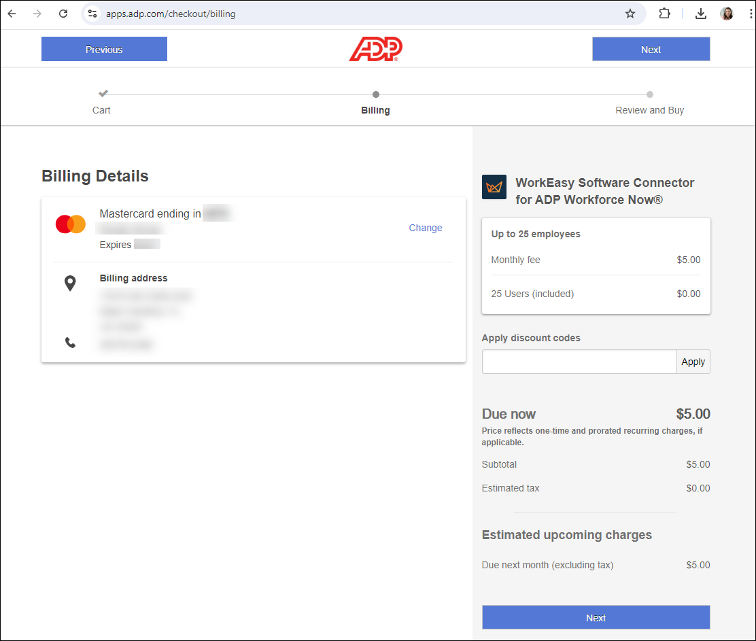The height and width of the screenshot is (641, 756).
Task: Click the Mastercard logo icon
Action: click(x=71, y=224)
